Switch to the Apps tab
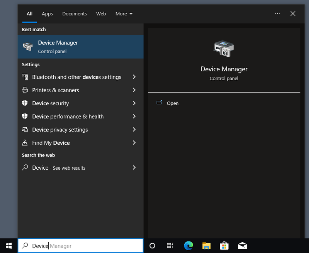The width and height of the screenshot is (309, 253). (x=47, y=13)
